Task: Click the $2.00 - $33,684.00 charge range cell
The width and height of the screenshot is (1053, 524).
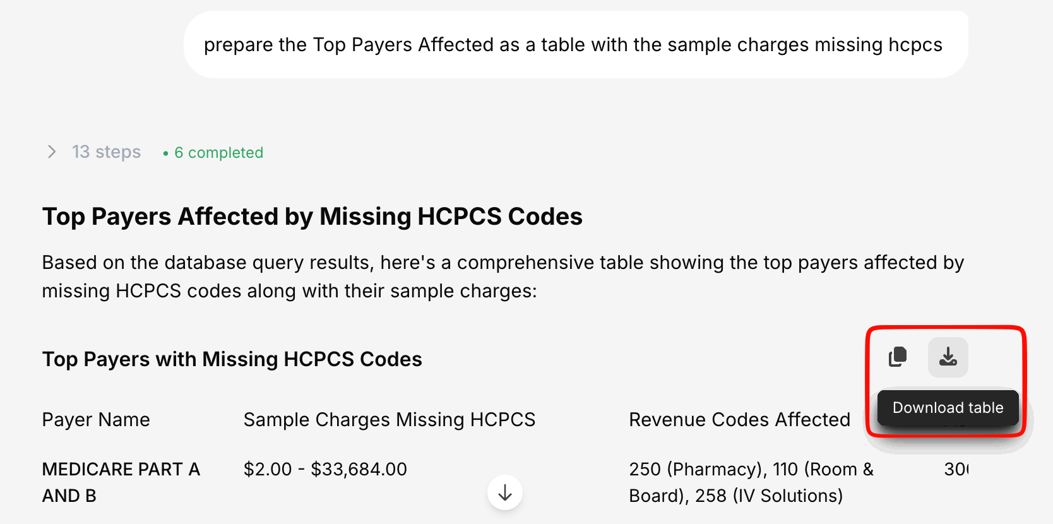Action: pyautogui.click(x=325, y=469)
